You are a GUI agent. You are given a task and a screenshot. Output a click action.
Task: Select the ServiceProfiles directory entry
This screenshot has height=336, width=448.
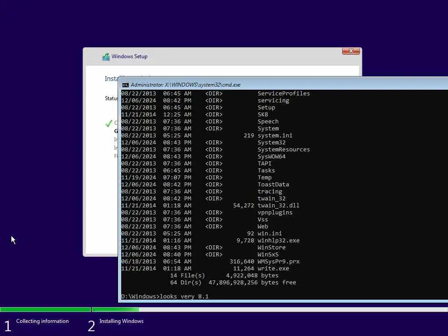(x=215, y=94)
